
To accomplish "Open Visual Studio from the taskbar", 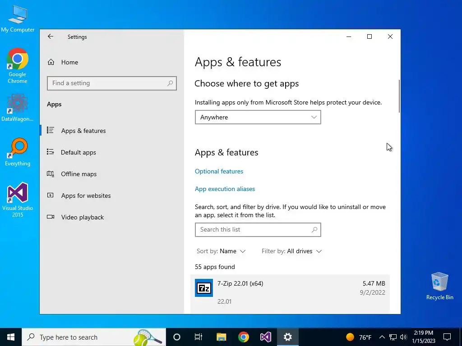I will point(265,337).
